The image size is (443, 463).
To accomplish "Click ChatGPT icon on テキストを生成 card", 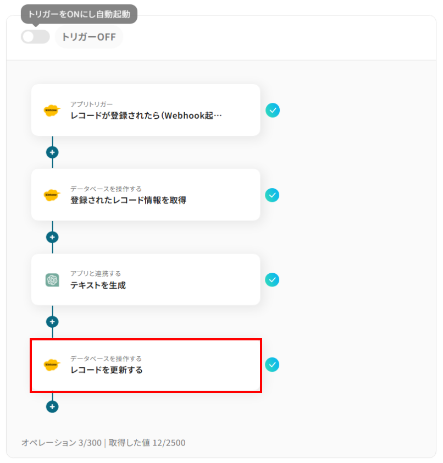I will (x=52, y=280).
